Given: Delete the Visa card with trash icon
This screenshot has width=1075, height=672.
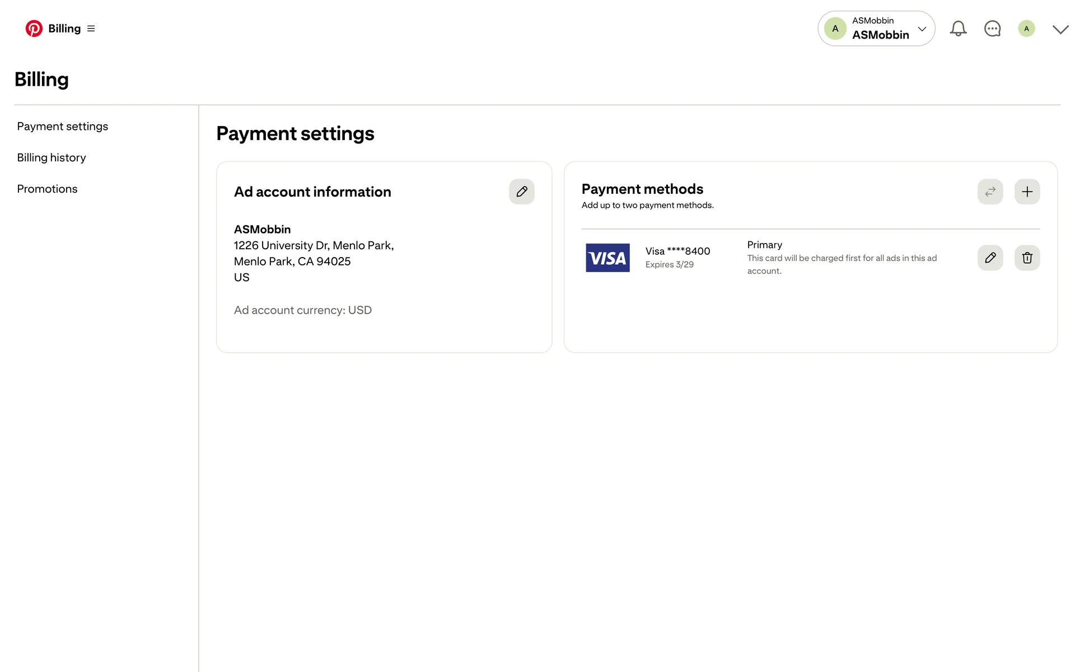Looking at the screenshot, I should pyautogui.click(x=1027, y=258).
